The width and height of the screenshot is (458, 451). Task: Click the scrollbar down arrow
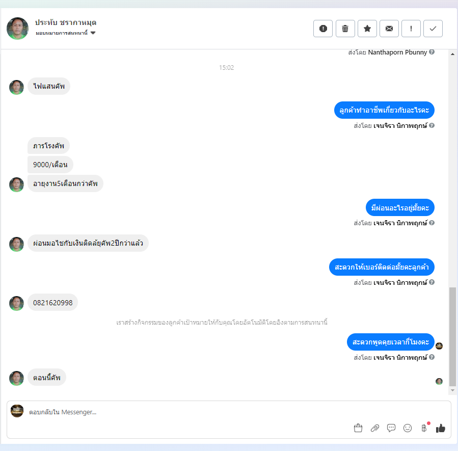tap(452, 390)
